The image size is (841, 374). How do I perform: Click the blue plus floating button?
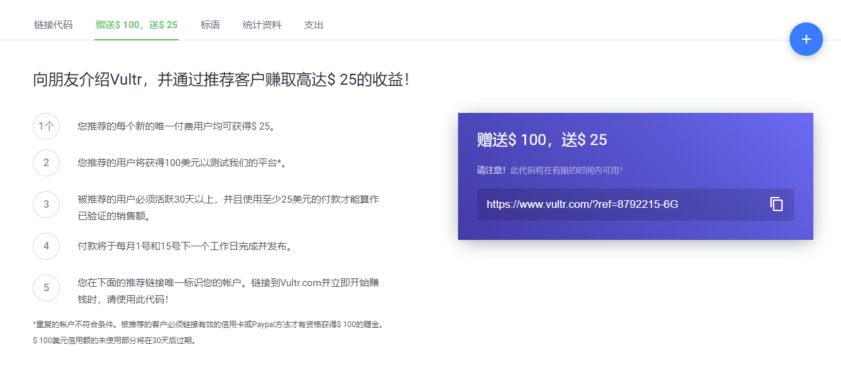806,39
